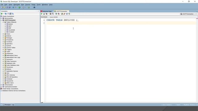Open the SCOTTConnection dropdown at top right
Screen dimensions: 198x111
tap(196, 14)
